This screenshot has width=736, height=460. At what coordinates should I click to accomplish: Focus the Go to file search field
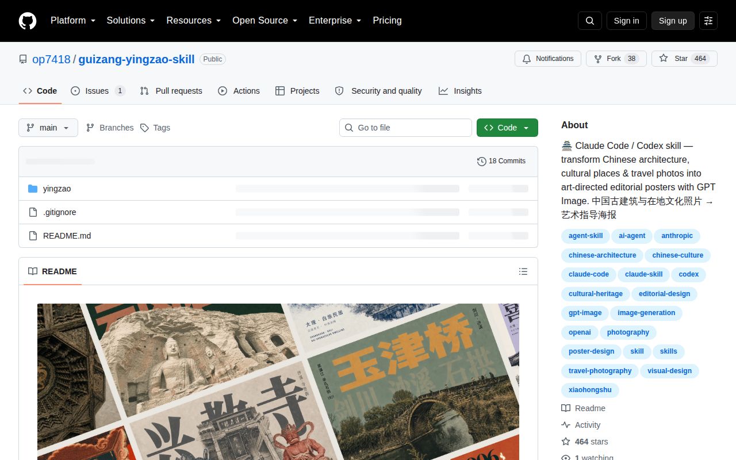(x=405, y=128)
